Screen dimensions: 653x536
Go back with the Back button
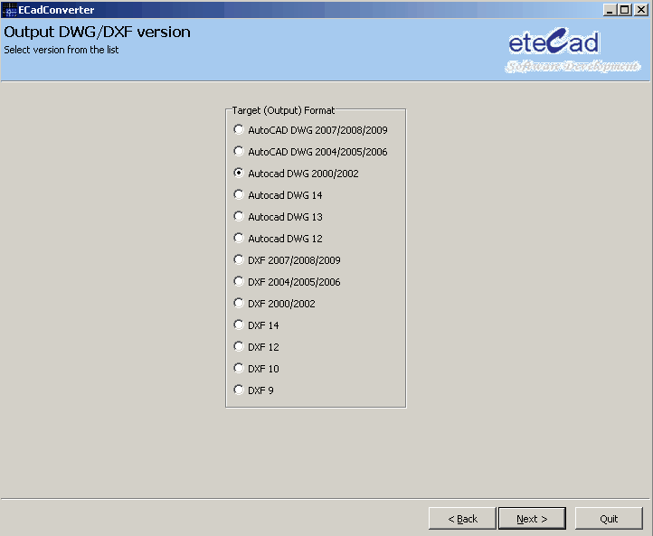pos(462,519)
